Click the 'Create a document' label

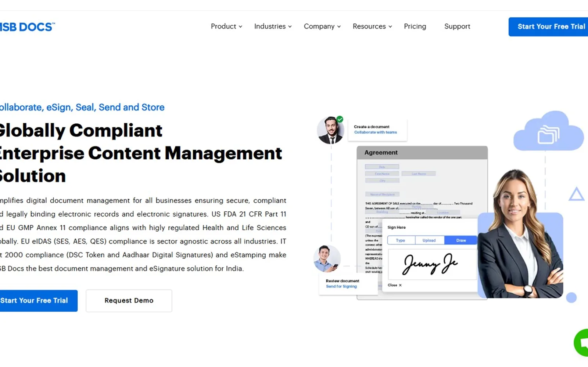(x=372, y=127)
